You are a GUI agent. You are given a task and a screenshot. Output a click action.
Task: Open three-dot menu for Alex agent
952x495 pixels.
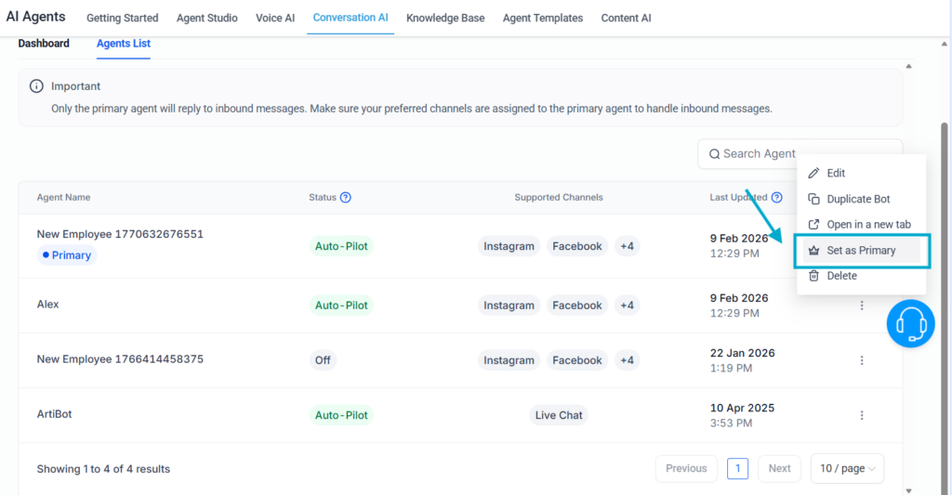click(x=862, y=306)
